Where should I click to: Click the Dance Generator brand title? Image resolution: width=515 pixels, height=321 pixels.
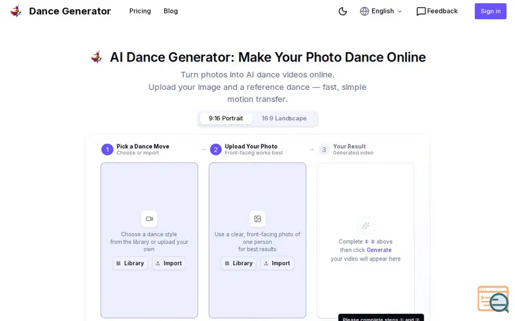coord(70,11)
